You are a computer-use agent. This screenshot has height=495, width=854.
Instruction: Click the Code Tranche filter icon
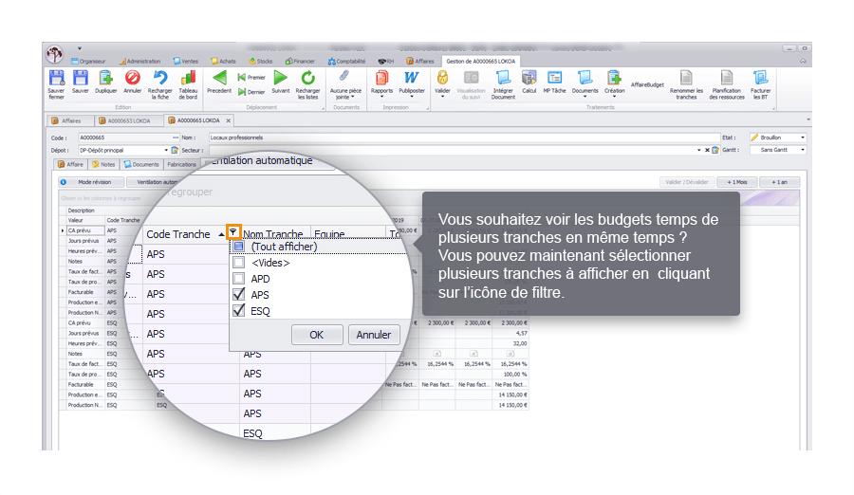click(233, 230)
